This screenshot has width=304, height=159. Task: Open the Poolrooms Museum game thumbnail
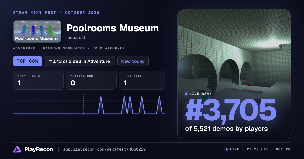click(37, 31)
